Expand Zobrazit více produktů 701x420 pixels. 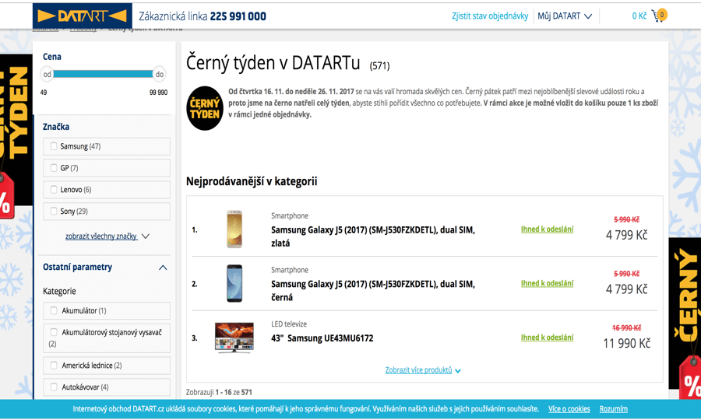click(x=423, y=370)
